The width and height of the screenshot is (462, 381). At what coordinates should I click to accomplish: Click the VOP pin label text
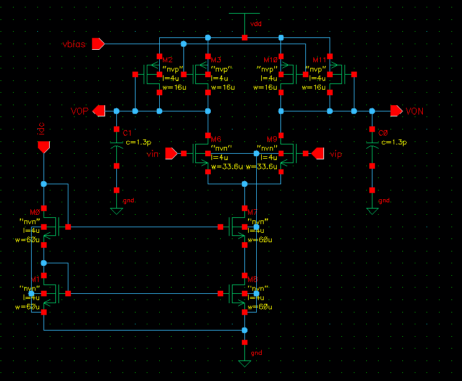click(80, 111)
